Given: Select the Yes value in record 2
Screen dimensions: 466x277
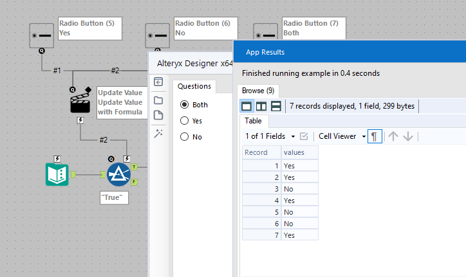Looking at the screenshot, I should point(299,177).
